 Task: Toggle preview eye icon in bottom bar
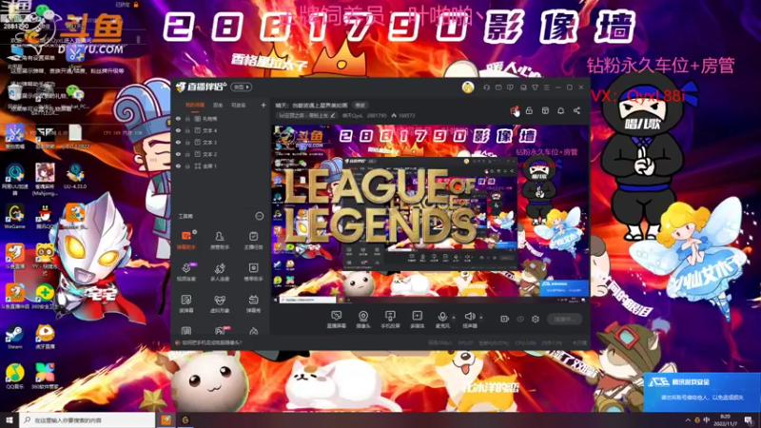point(520,319)
